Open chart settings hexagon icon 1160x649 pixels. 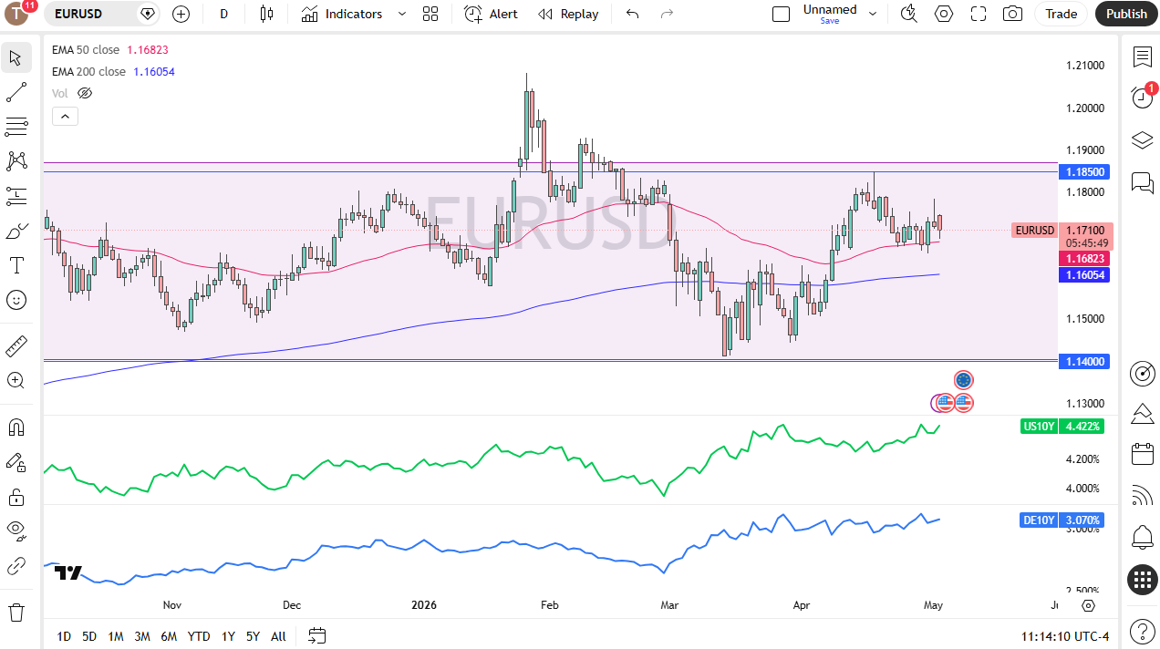944,14
